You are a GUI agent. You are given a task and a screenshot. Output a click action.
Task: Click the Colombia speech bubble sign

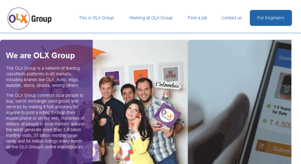[168, 85]
